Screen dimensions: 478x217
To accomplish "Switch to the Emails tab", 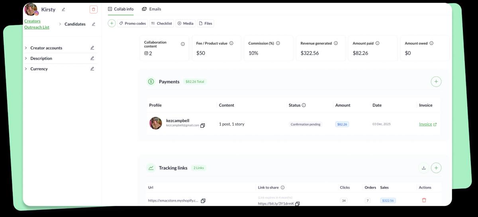I will pyautogui.click(x=151, y=9).
